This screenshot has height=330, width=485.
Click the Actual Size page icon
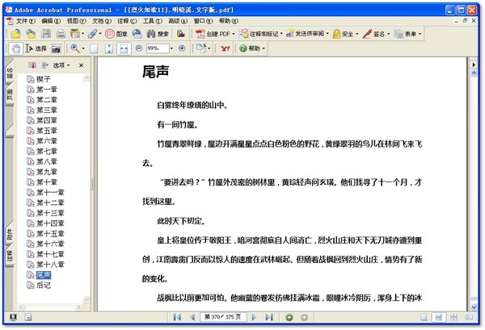94,48
